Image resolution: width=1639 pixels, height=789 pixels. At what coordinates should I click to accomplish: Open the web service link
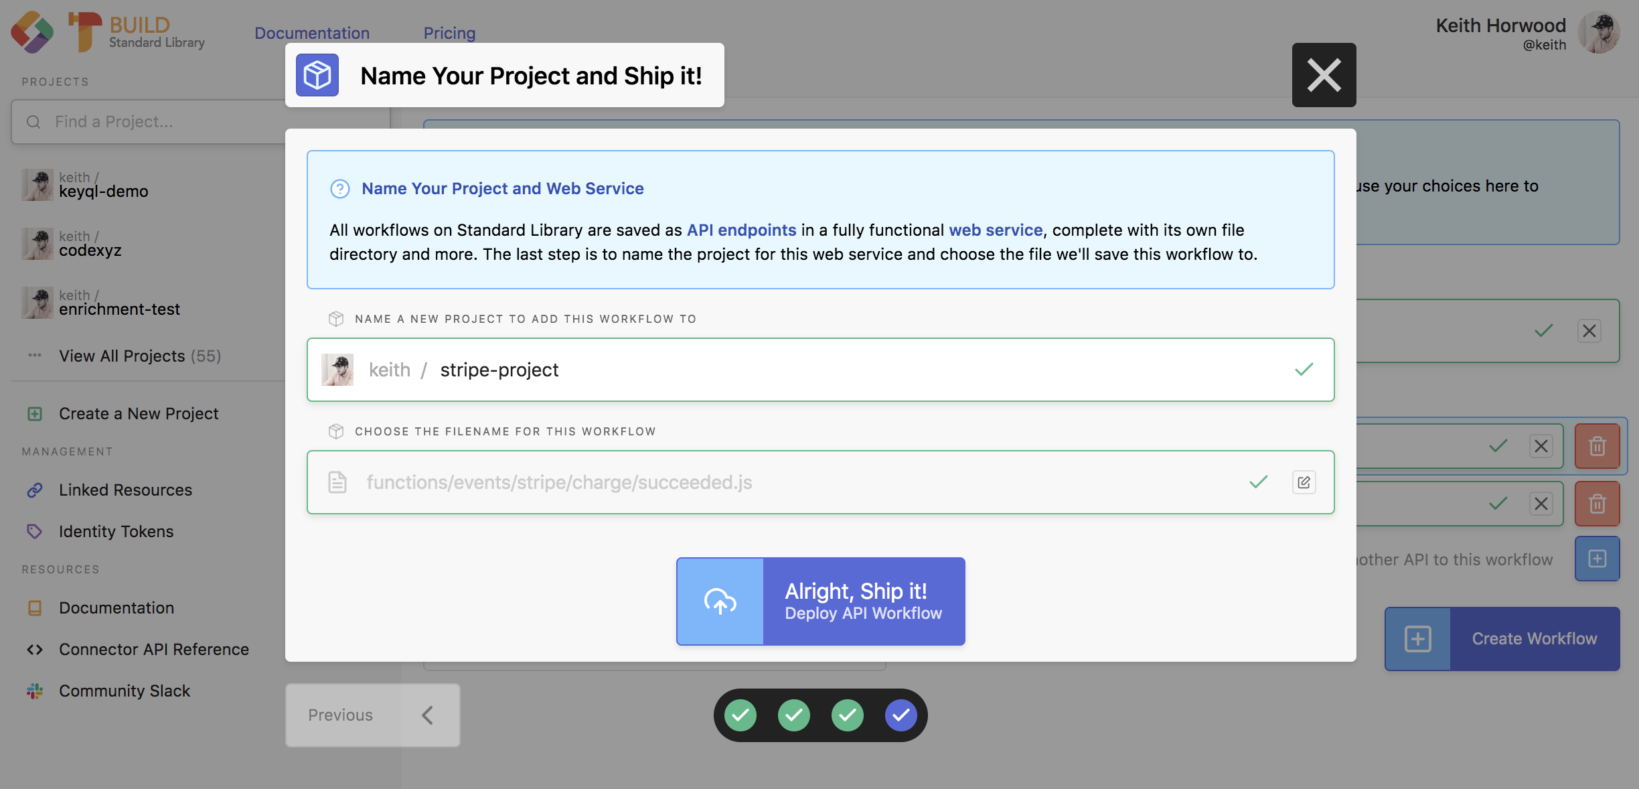click(x=995, y=230)
